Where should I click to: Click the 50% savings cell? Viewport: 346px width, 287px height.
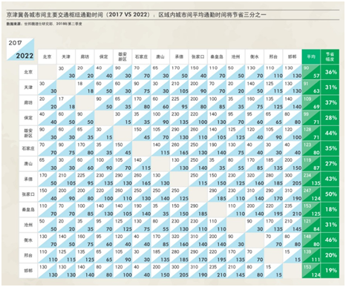pyautogui.click(x=330, y=194)
